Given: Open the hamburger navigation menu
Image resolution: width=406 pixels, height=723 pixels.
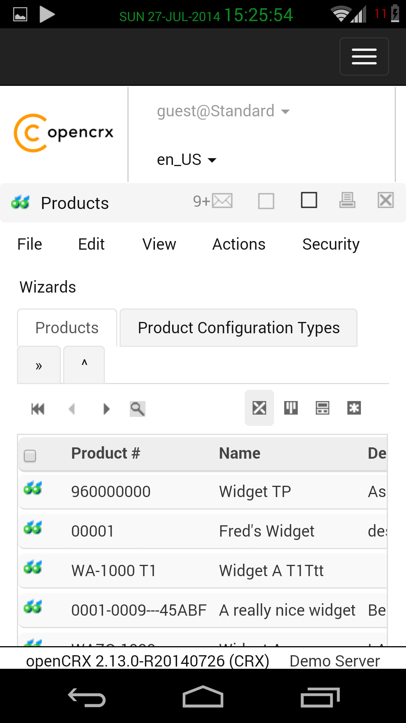Looking at the screenshot, I should 364,56.
